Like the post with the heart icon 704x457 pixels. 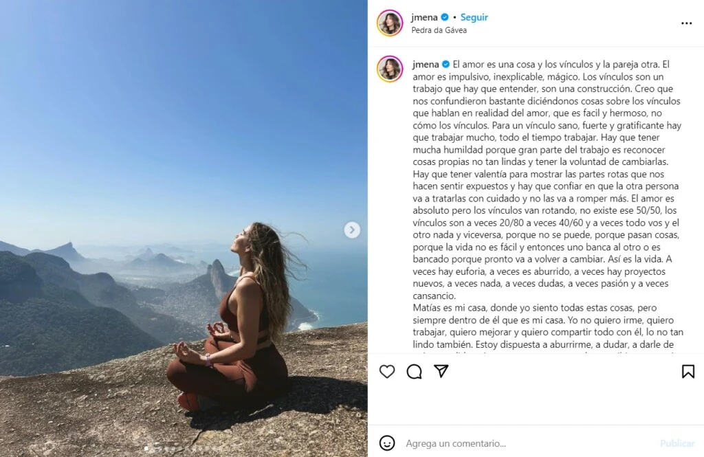pos(387,371)
